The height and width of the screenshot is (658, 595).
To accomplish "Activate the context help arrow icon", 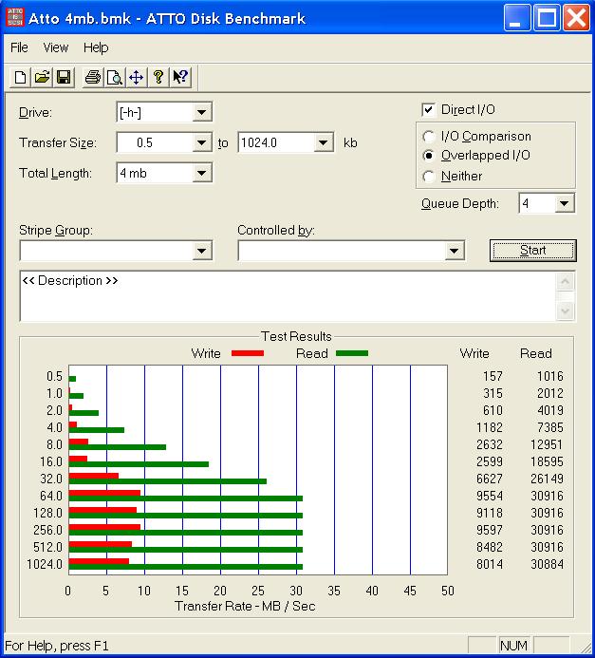I will click(x=180, y=77).
